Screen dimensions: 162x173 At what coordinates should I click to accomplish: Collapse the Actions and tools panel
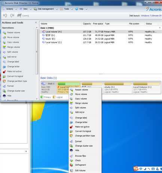click(x=36, y=22)
